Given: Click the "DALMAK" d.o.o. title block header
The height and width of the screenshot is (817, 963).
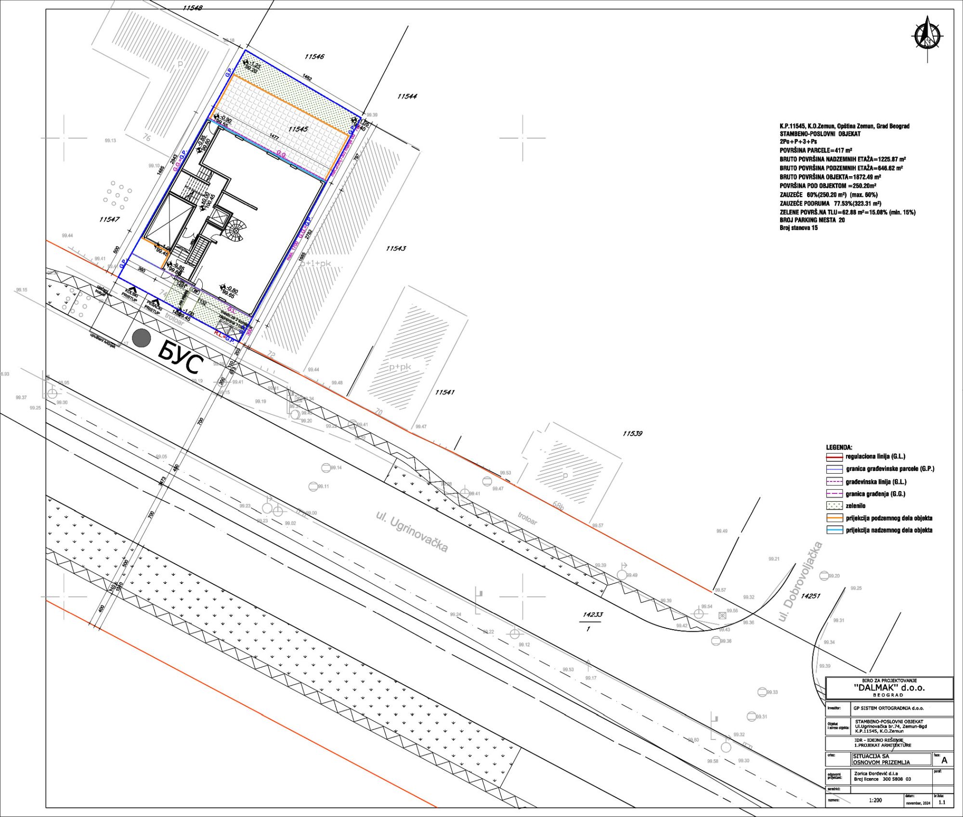Looking at the screenshot, I should pos(889,687).
